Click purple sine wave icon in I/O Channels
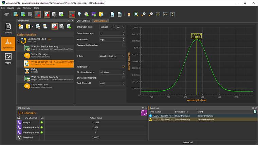The image size is (258, 145). (144, 113)
